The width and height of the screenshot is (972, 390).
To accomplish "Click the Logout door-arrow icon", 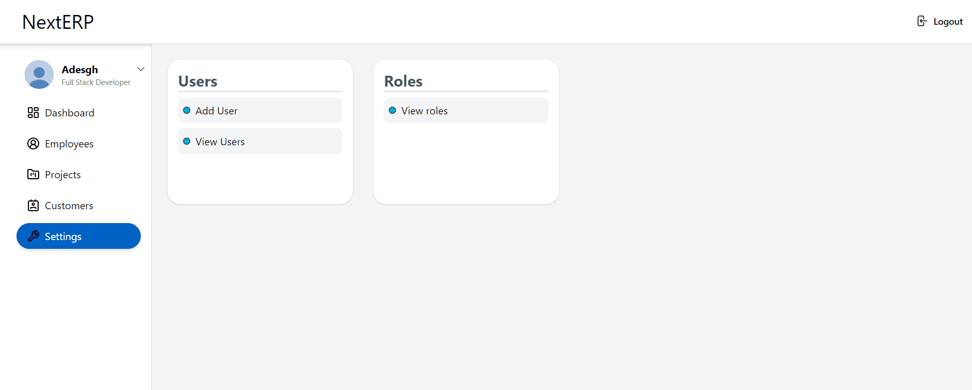I will pyautogui.click(x=922, y=21).
